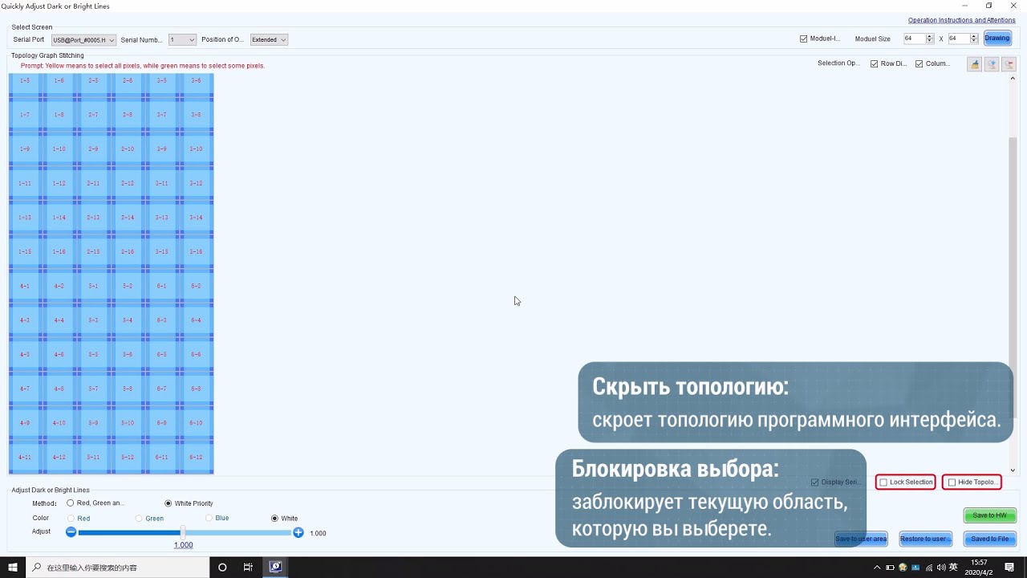
Task: Open the Serial Port dropdown
Action: click(x=84, y=39)
